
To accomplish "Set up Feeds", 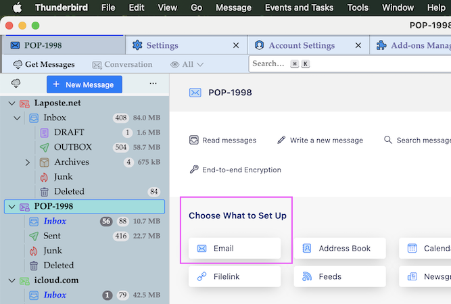I will click(x=339, y=276).
